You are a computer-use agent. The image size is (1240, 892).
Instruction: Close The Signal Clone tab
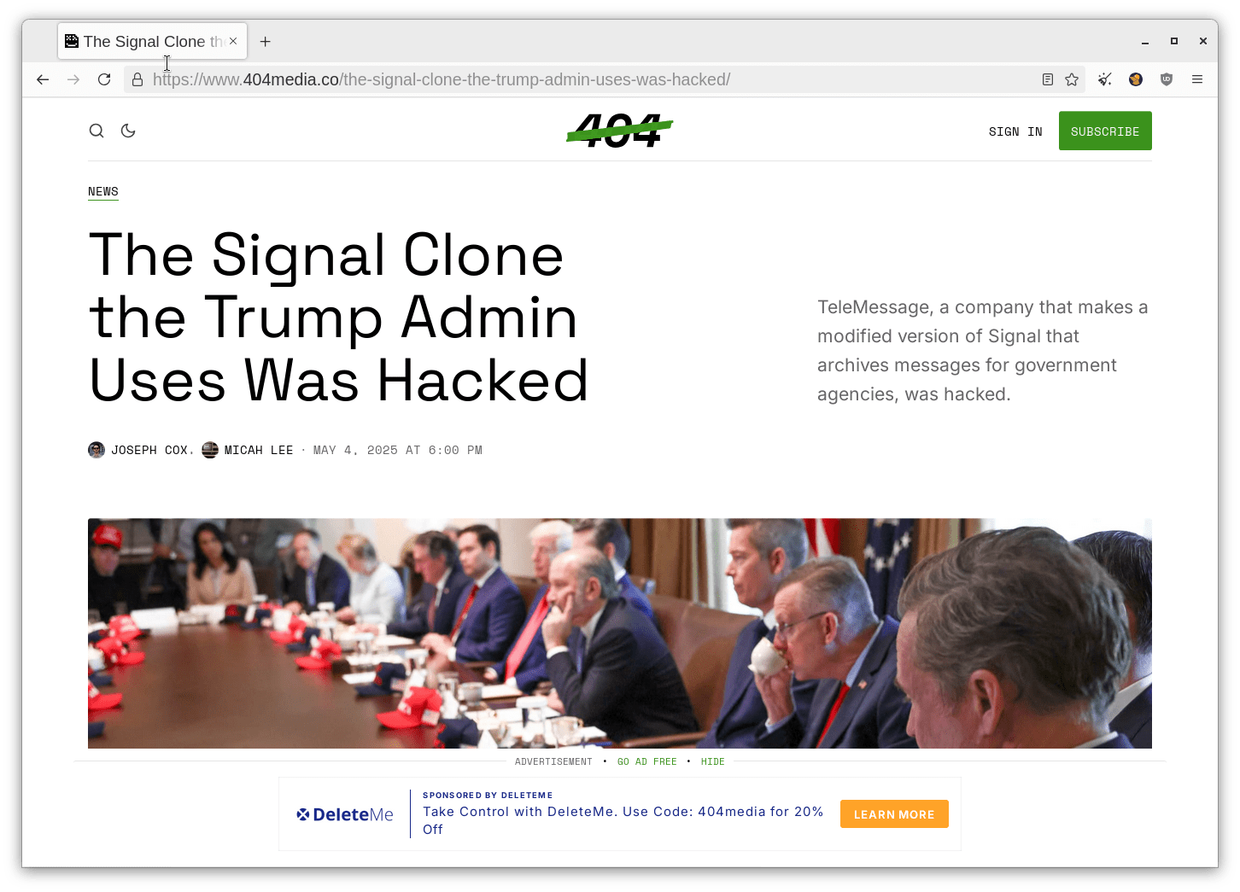tap(233, 41)
